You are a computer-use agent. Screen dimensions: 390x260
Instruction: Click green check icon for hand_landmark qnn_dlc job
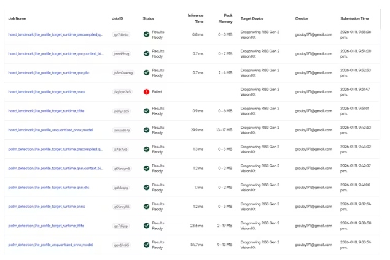(146, 72)
